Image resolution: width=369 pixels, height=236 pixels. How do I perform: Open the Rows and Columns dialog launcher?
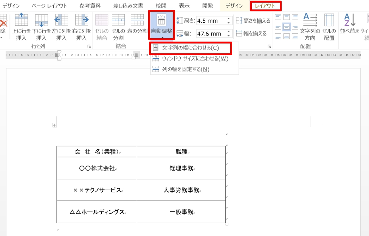[x=89, y=47]
